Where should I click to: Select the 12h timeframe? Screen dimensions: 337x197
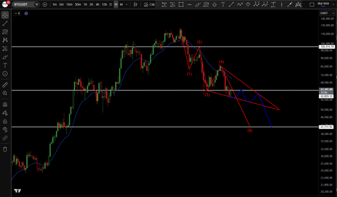point(105,4)
